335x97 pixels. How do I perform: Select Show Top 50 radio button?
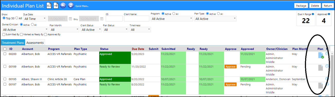tap(4, 18)
